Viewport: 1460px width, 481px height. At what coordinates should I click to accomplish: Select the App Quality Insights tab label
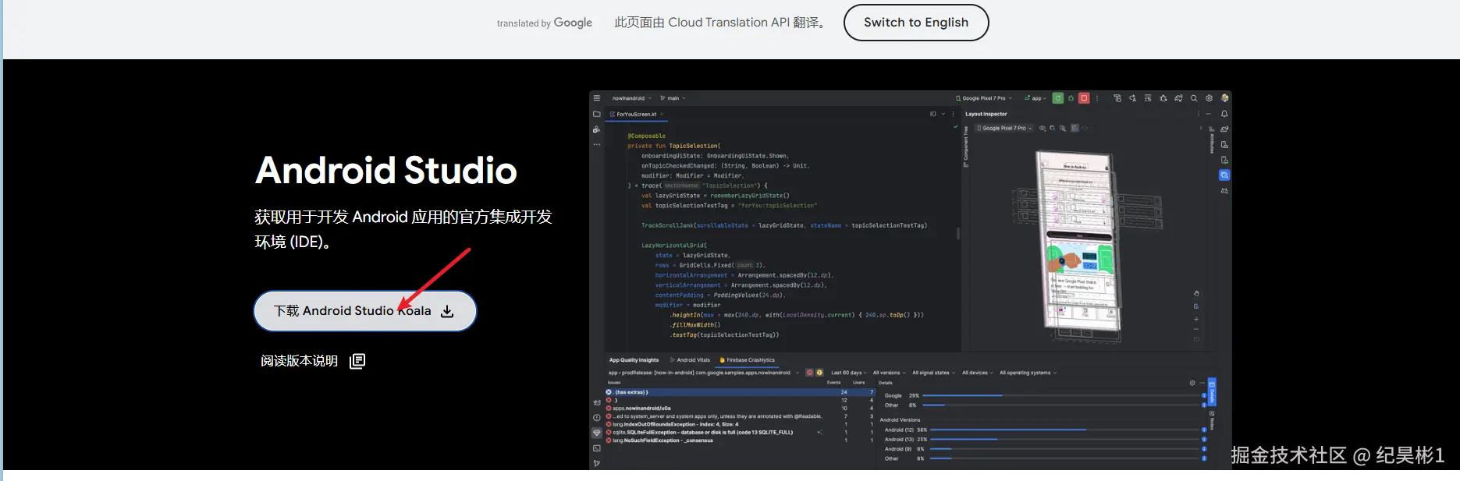coord(634,360)
